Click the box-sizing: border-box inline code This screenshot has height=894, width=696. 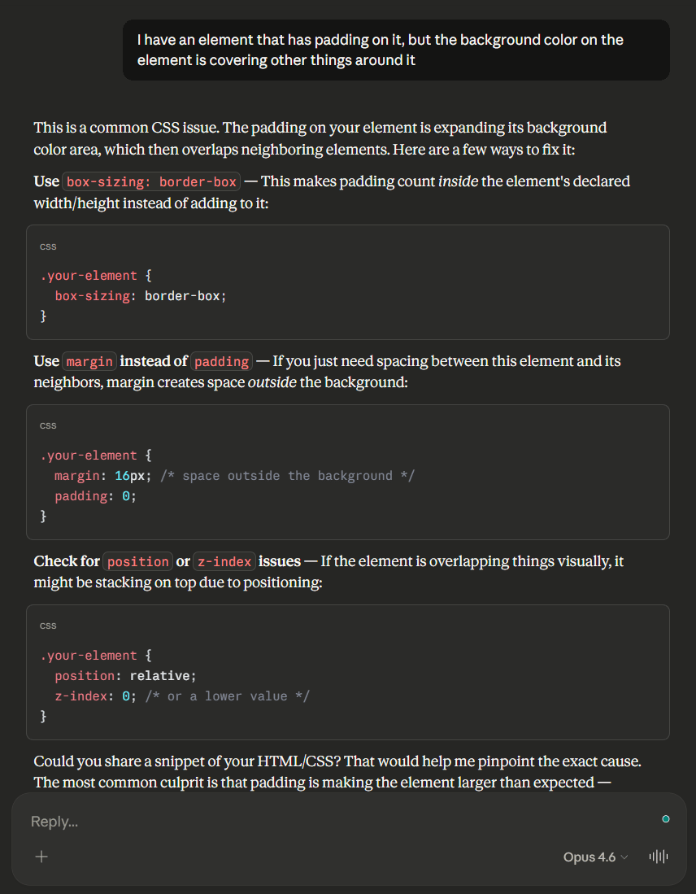tap(151, 181)
